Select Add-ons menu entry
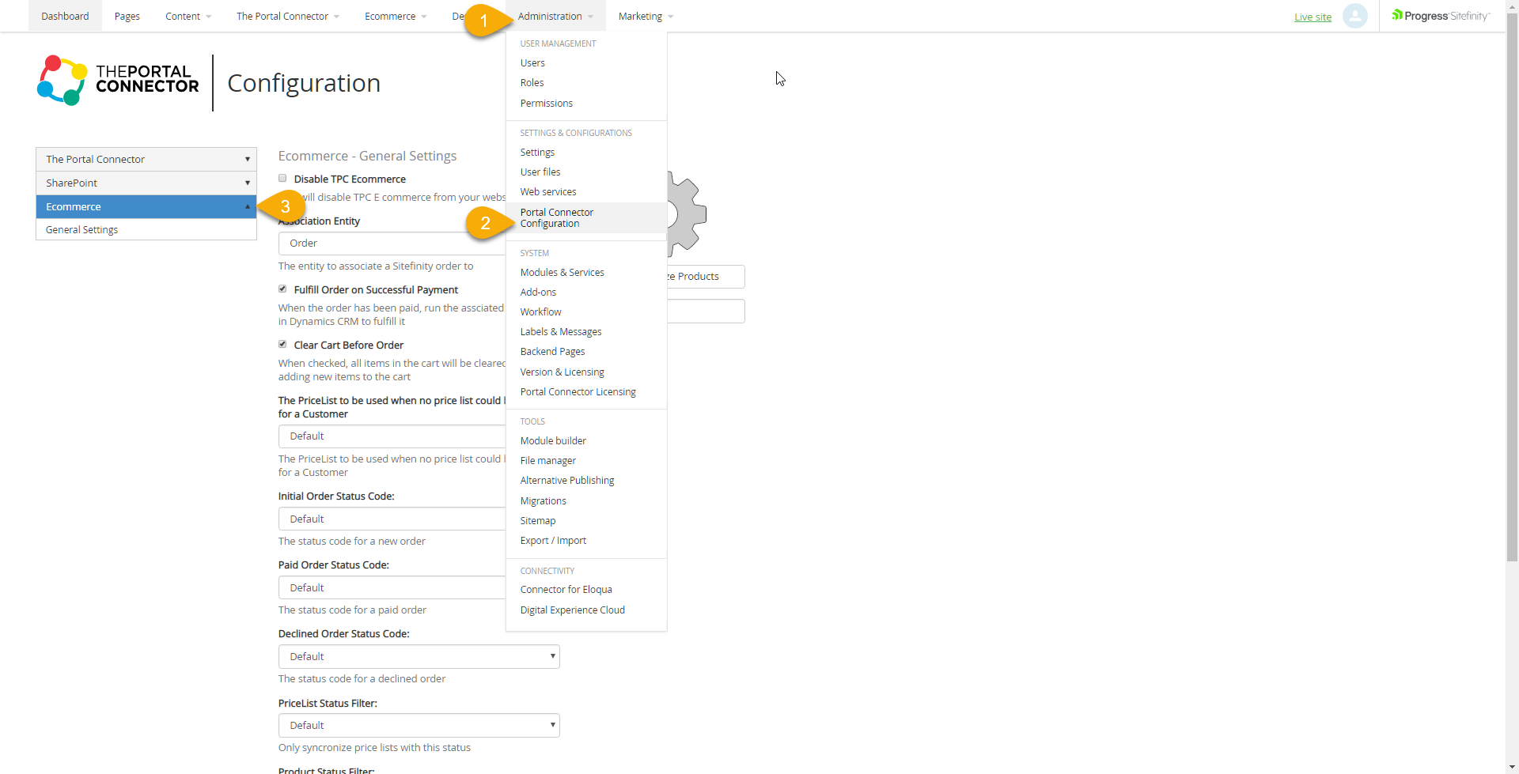The height and width of the screenshot is (774, 1519). (x=538, y=293)
